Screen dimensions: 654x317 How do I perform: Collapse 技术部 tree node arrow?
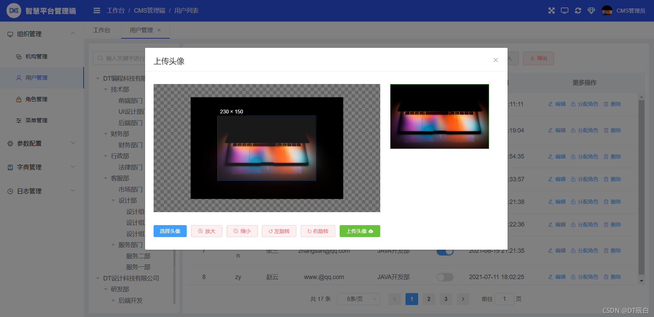pos(106,89)
